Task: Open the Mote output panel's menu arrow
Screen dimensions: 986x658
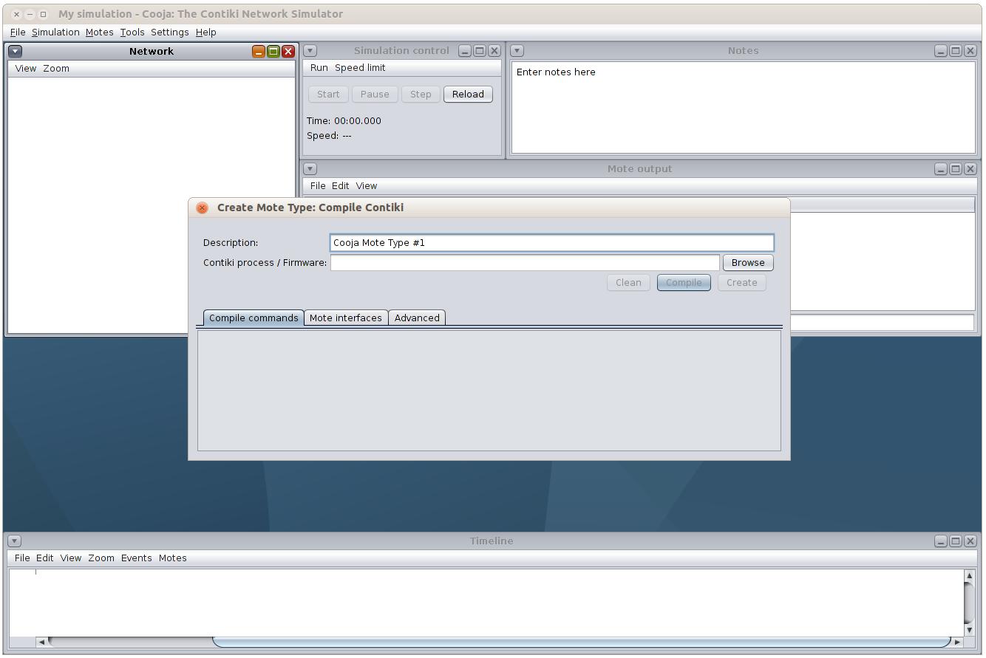Action: click(310, 169)
